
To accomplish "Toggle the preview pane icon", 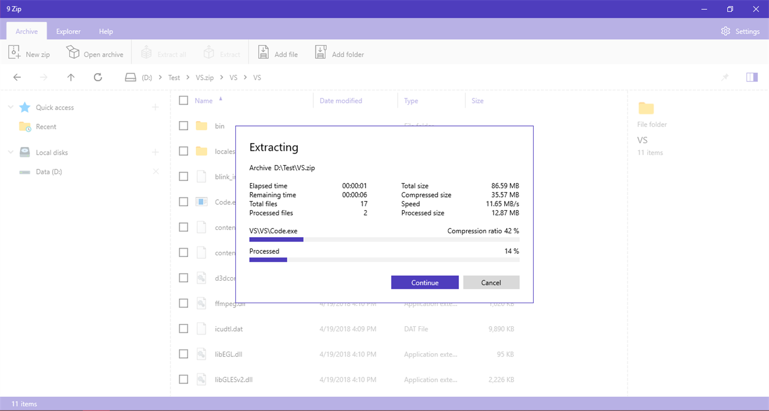I will coord(752,77).
